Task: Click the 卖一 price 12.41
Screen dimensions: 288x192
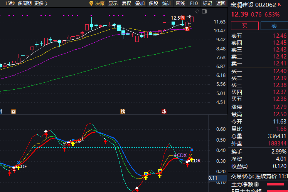Action: 280,63
